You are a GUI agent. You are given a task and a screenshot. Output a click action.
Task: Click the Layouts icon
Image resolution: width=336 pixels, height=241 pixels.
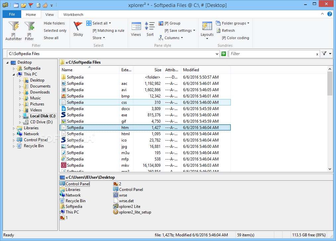(207, 26)
